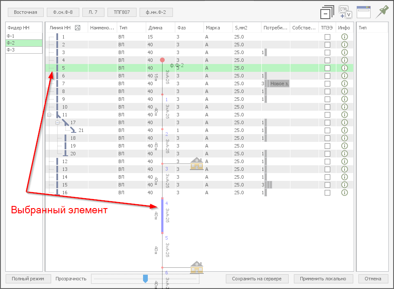Enable ТПЭЭ checkbox for line 18
The width and height of the screenshot is (394, 289).
coord(327,138)
